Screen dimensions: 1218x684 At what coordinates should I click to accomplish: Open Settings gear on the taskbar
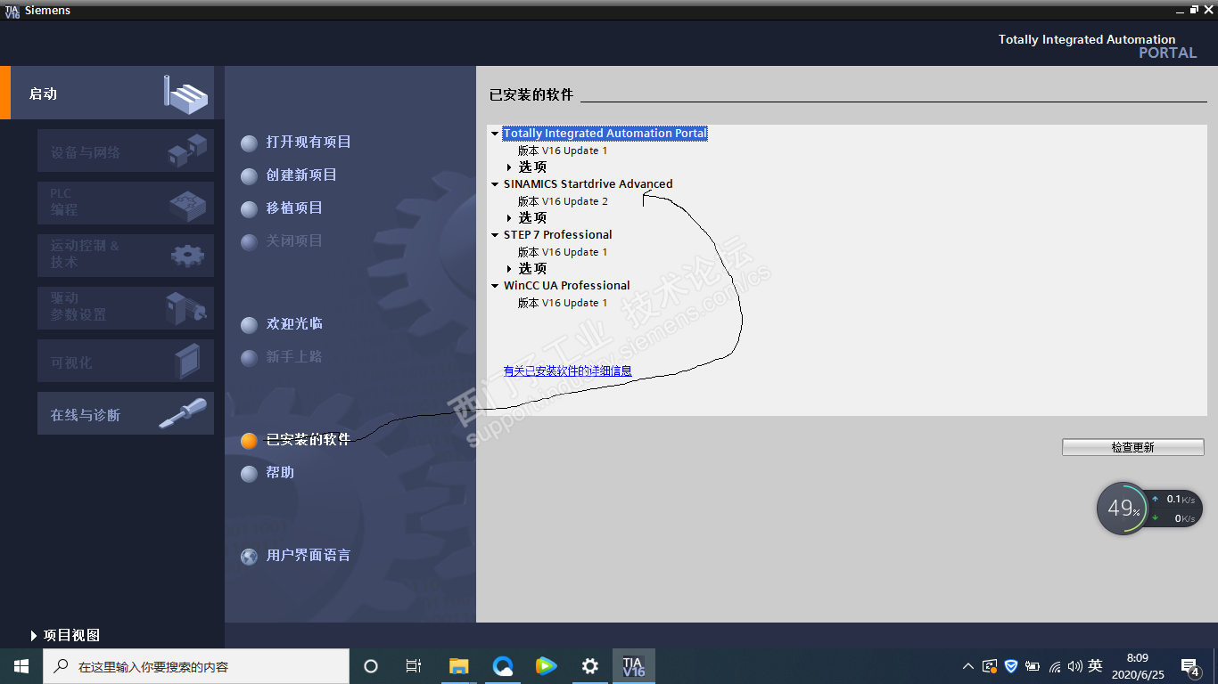(589, 666)
